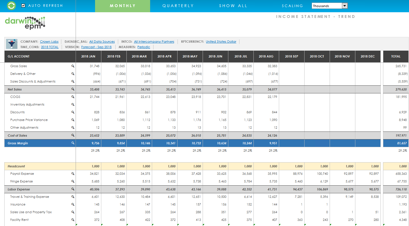Open the Forecast - Sep 2018 version link
409x226 pixels.
(x=96, y=47)
